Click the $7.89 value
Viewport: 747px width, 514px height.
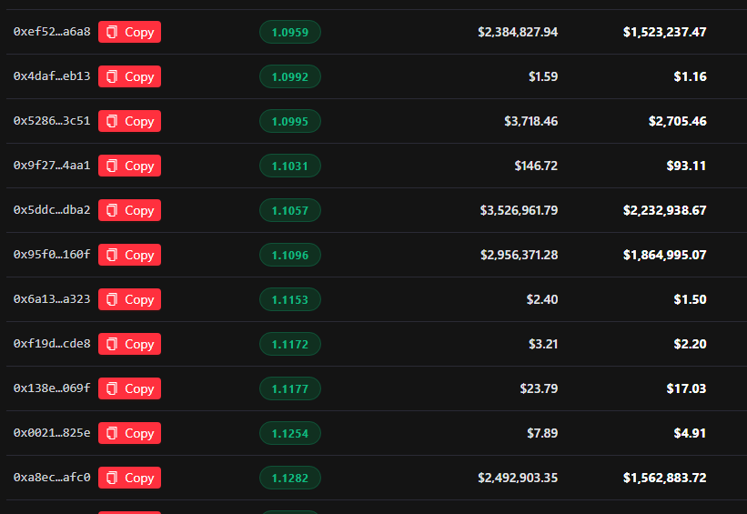point(542,433)
